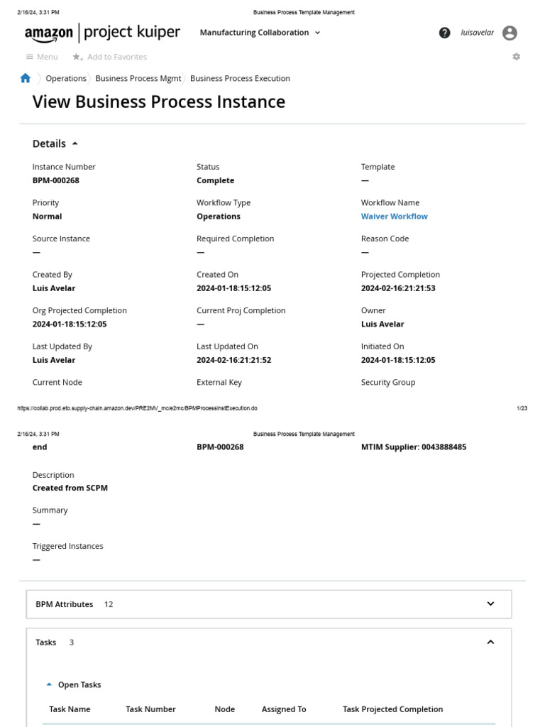Viewport: 545px width, 727px height.
Task: Select the current node value end
Action: point(40,447)
